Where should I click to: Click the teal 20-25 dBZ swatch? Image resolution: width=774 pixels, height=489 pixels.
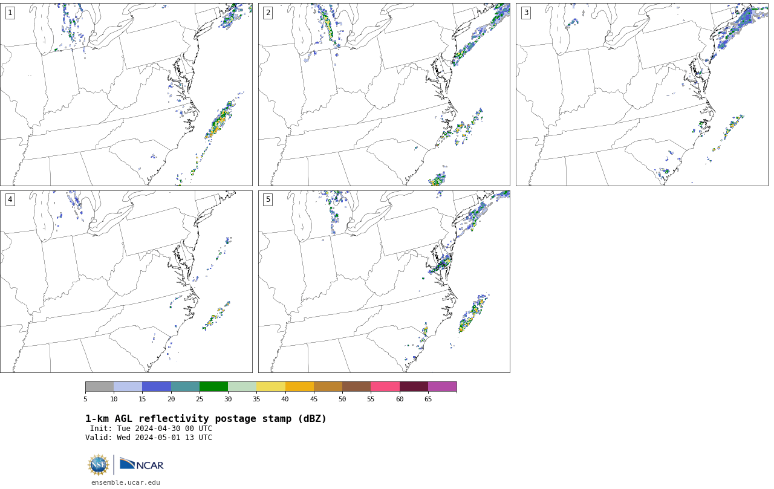click(185, 387)
